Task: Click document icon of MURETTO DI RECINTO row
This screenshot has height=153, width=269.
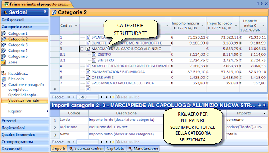Action: coord(88,66)
